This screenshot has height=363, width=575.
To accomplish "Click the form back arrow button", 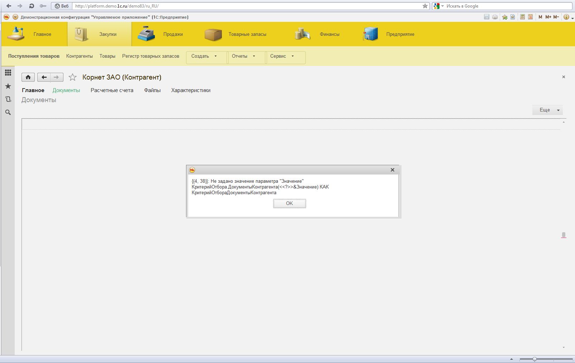I will (x=44, y=77).
